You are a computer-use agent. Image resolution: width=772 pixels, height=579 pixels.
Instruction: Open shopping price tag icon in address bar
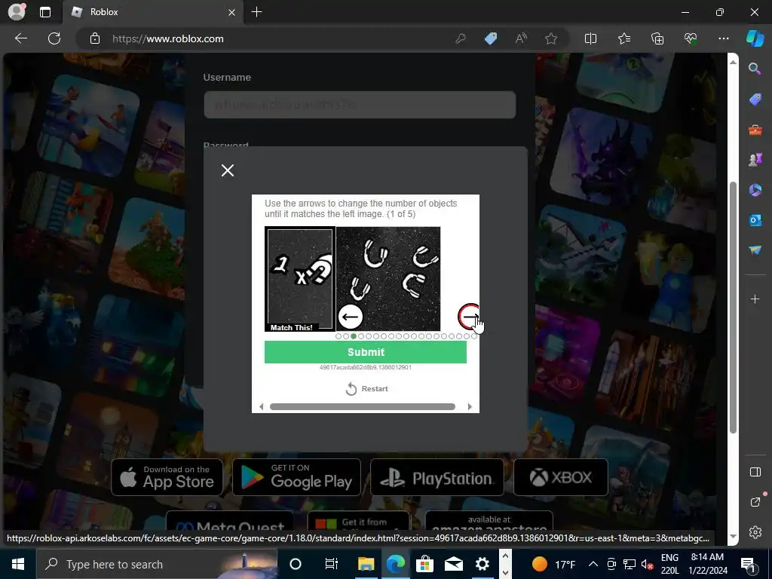pyautogui.click(x=491, y=38)
